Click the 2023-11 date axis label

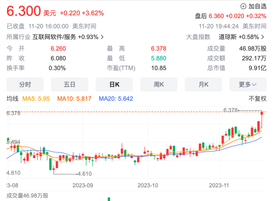click(219, 185)
